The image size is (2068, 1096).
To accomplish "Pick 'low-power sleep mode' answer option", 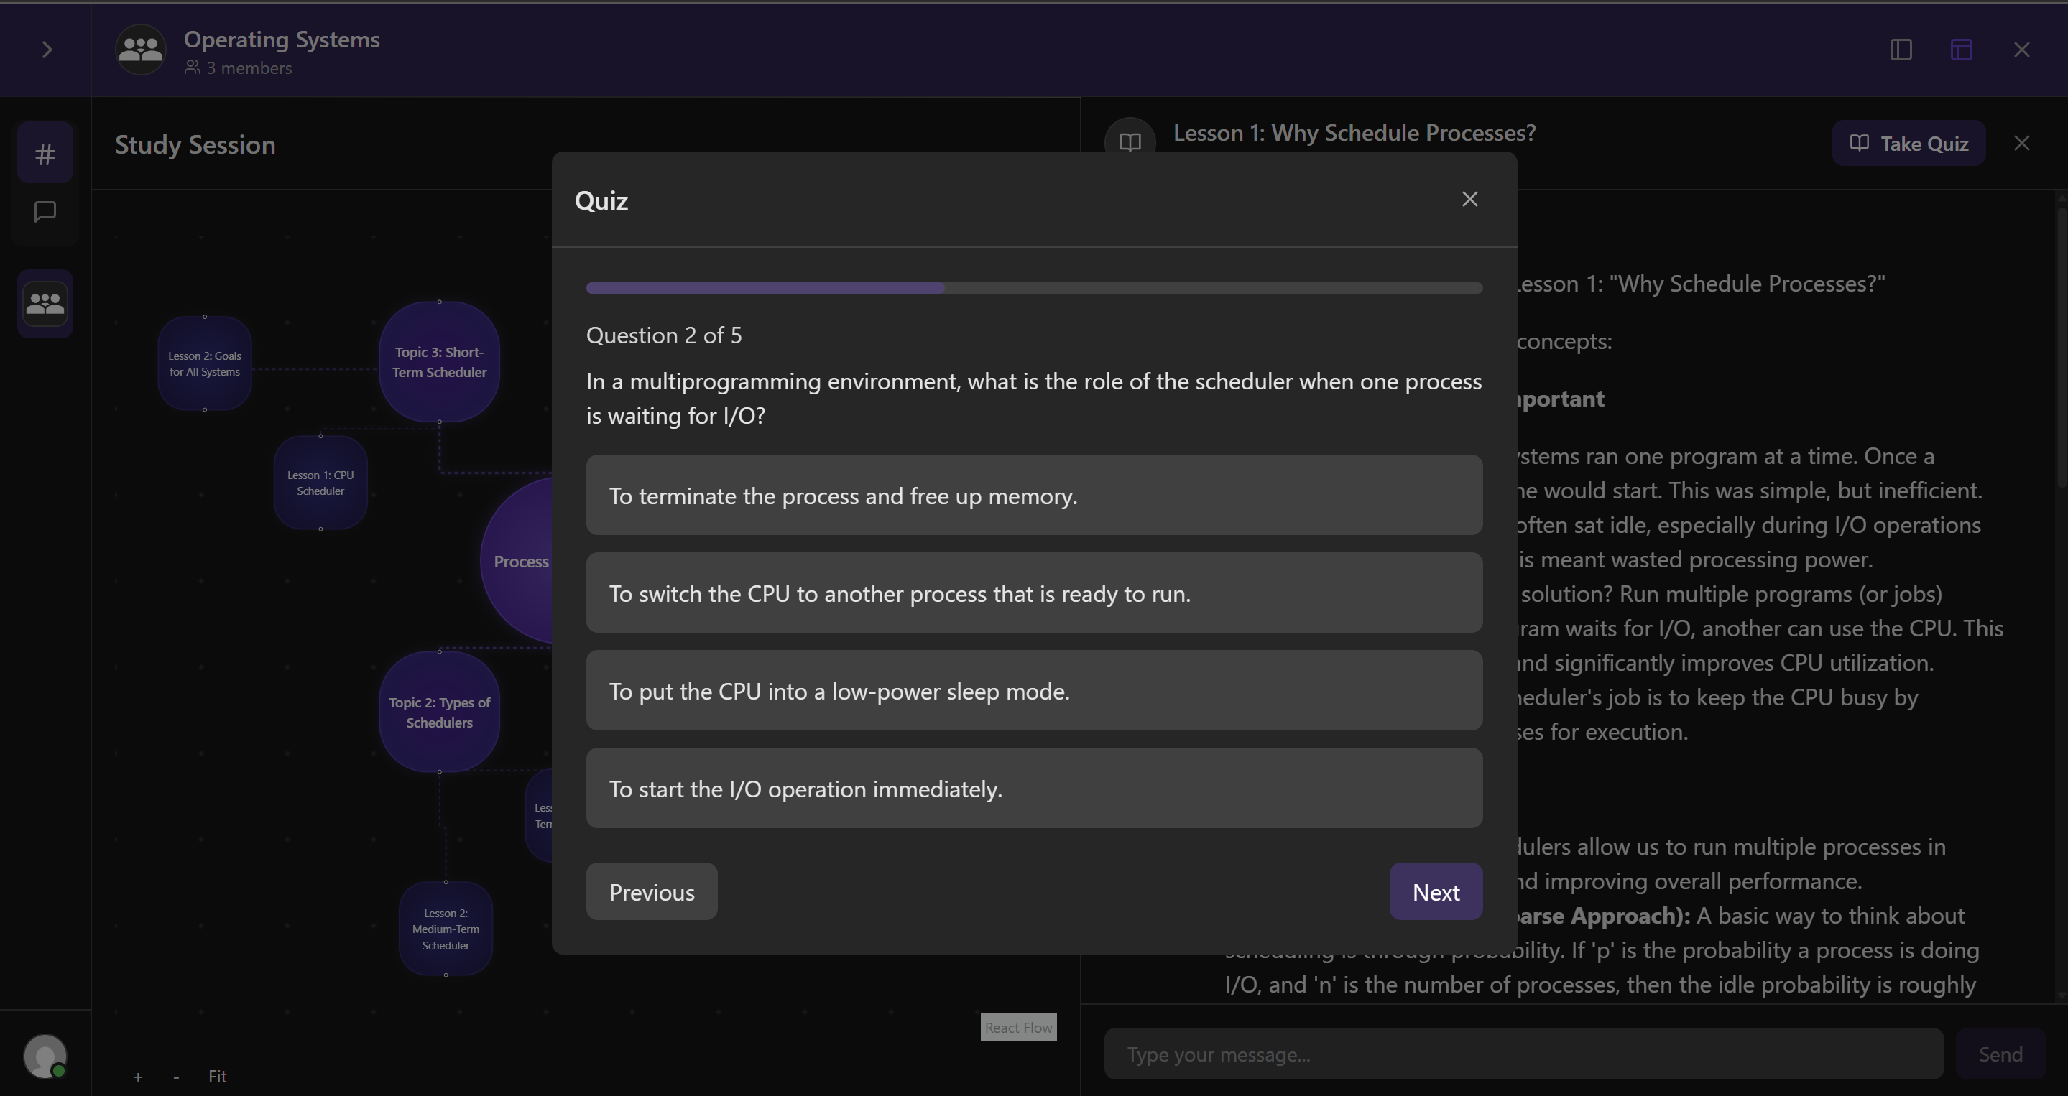I will tap(1033, 691).
